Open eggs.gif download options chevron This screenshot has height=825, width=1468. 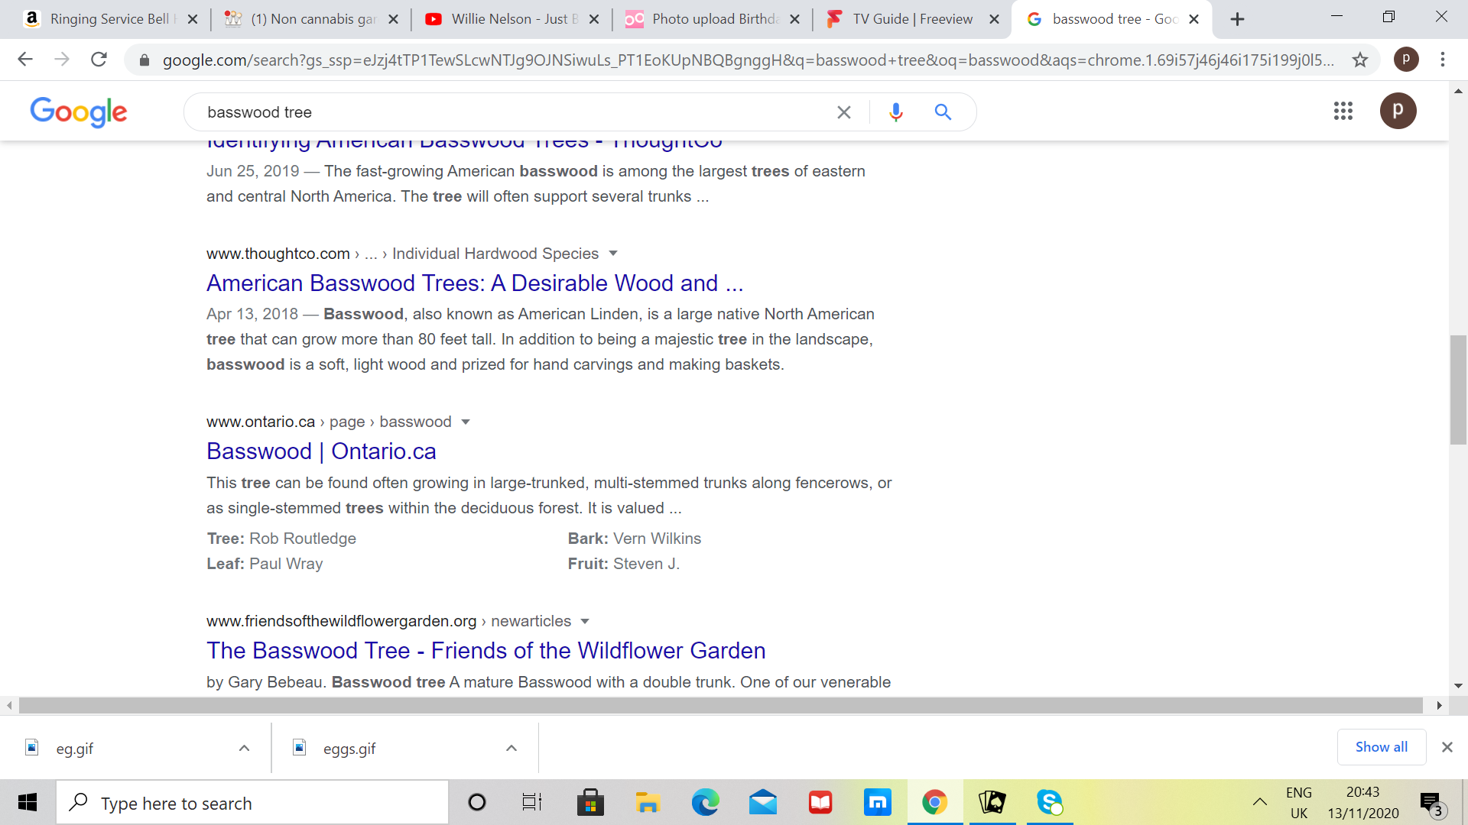(x=512, y=748)
